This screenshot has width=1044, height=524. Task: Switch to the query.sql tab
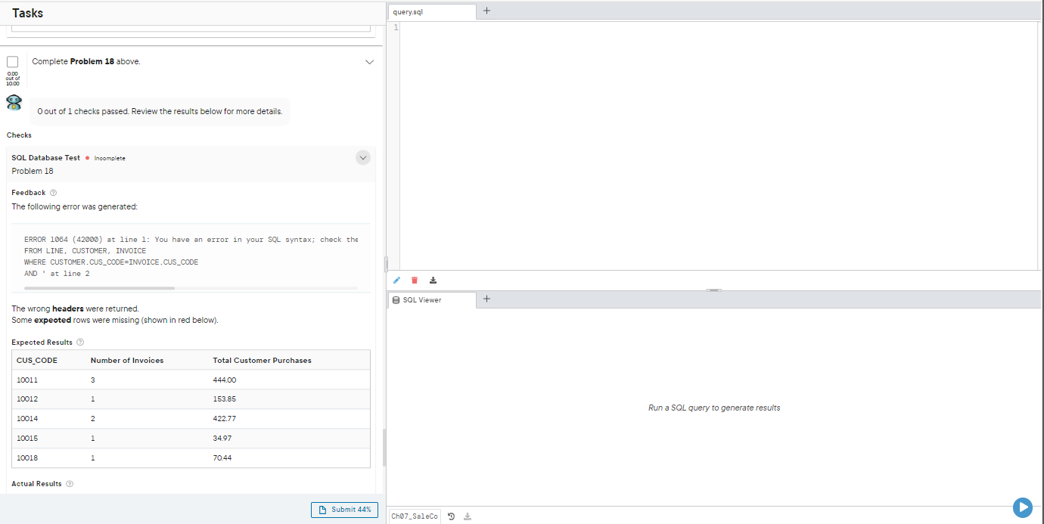[x=431, y=12]
